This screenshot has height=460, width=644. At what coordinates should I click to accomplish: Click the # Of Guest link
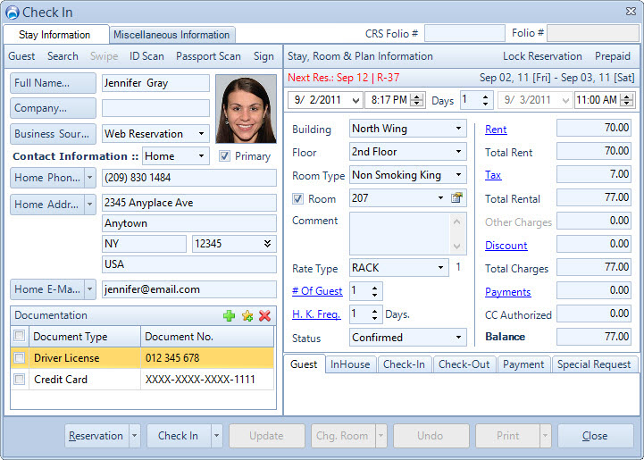(317, 291)
